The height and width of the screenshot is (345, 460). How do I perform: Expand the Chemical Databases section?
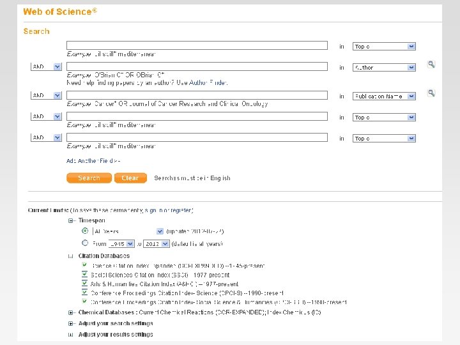tap(71, 313)
